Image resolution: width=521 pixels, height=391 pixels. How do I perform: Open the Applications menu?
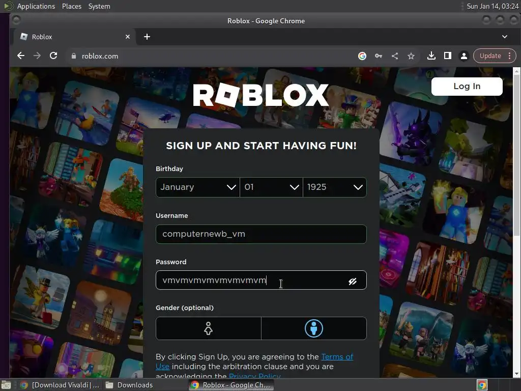(x=36, y=6)
